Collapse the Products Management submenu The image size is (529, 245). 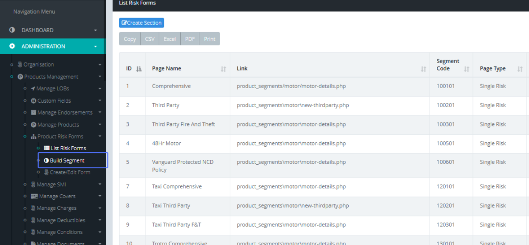click(x=100, y=77)
